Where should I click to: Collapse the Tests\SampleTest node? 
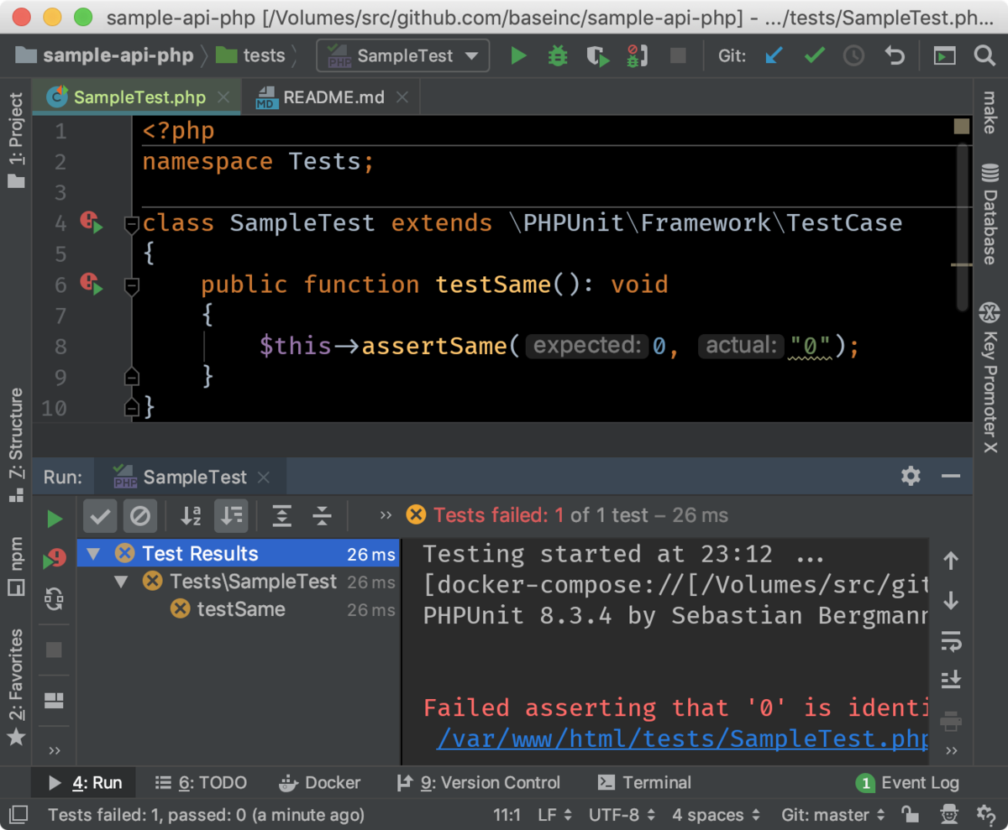[x=121, y=582]
